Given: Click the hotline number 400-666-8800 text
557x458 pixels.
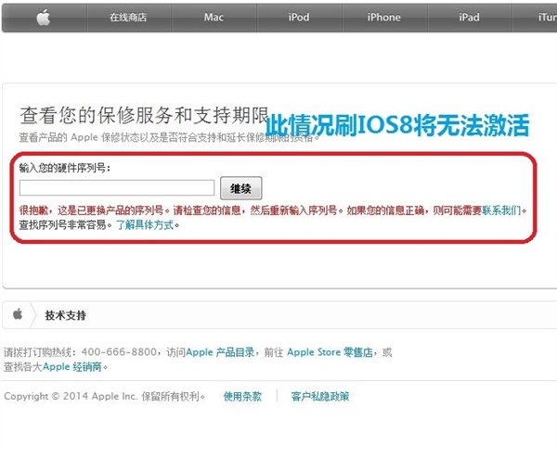Looking at the screenshot, I should pos(119,352).
